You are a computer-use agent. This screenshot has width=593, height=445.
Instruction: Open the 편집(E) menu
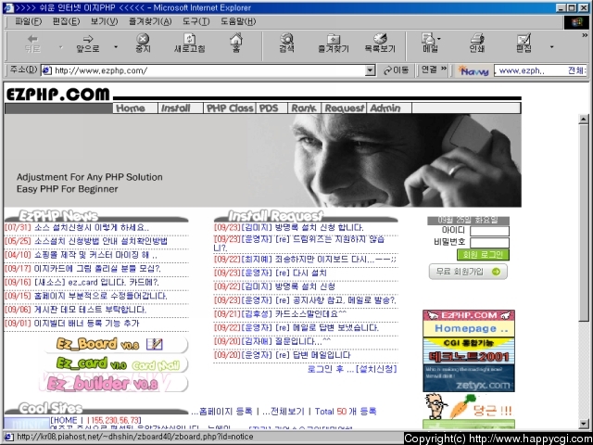point(66,21)
